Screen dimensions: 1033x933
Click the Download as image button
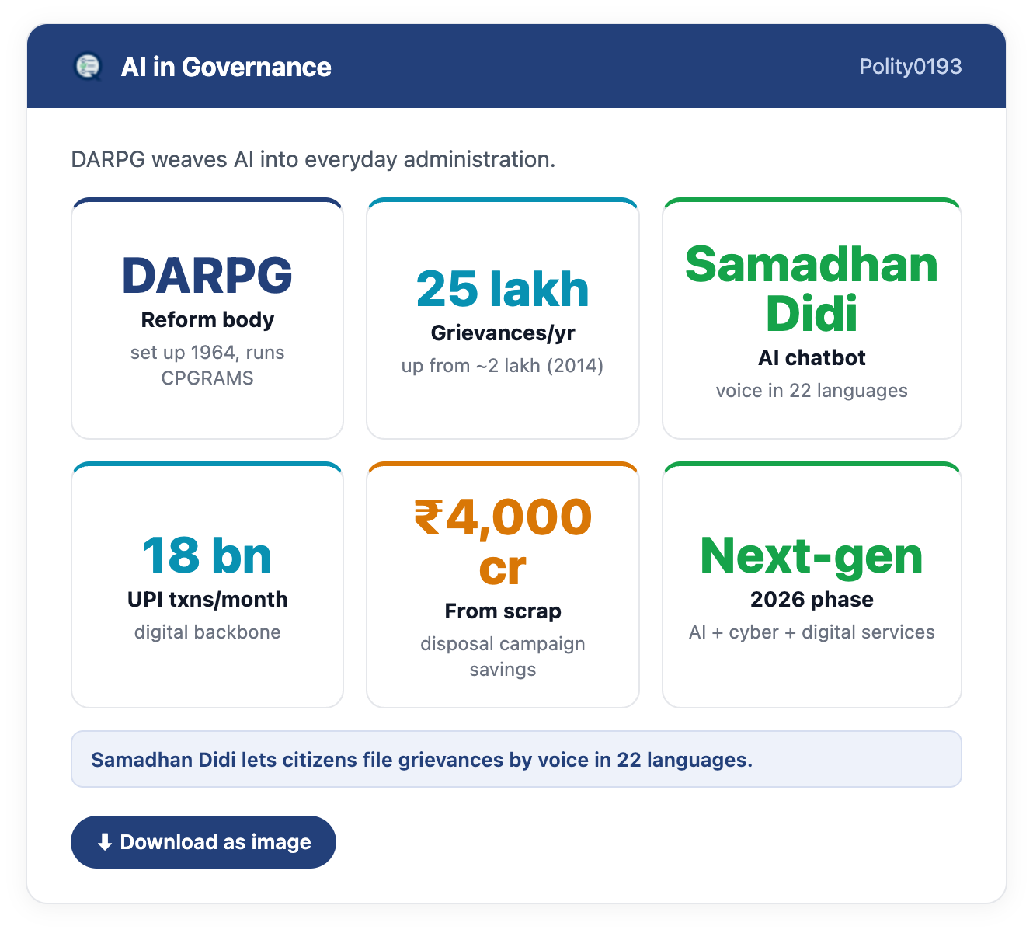click(x=203, y=842)
